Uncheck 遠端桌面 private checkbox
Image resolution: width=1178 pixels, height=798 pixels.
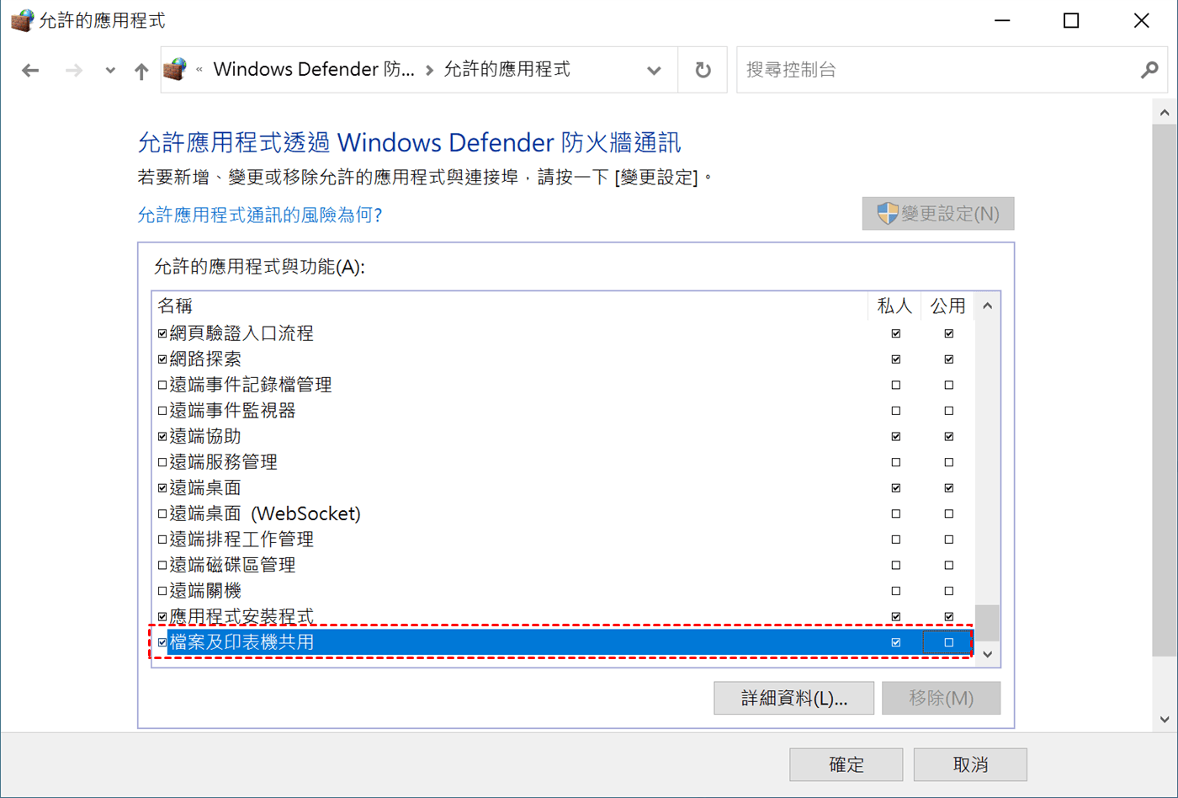click(896, 488)
